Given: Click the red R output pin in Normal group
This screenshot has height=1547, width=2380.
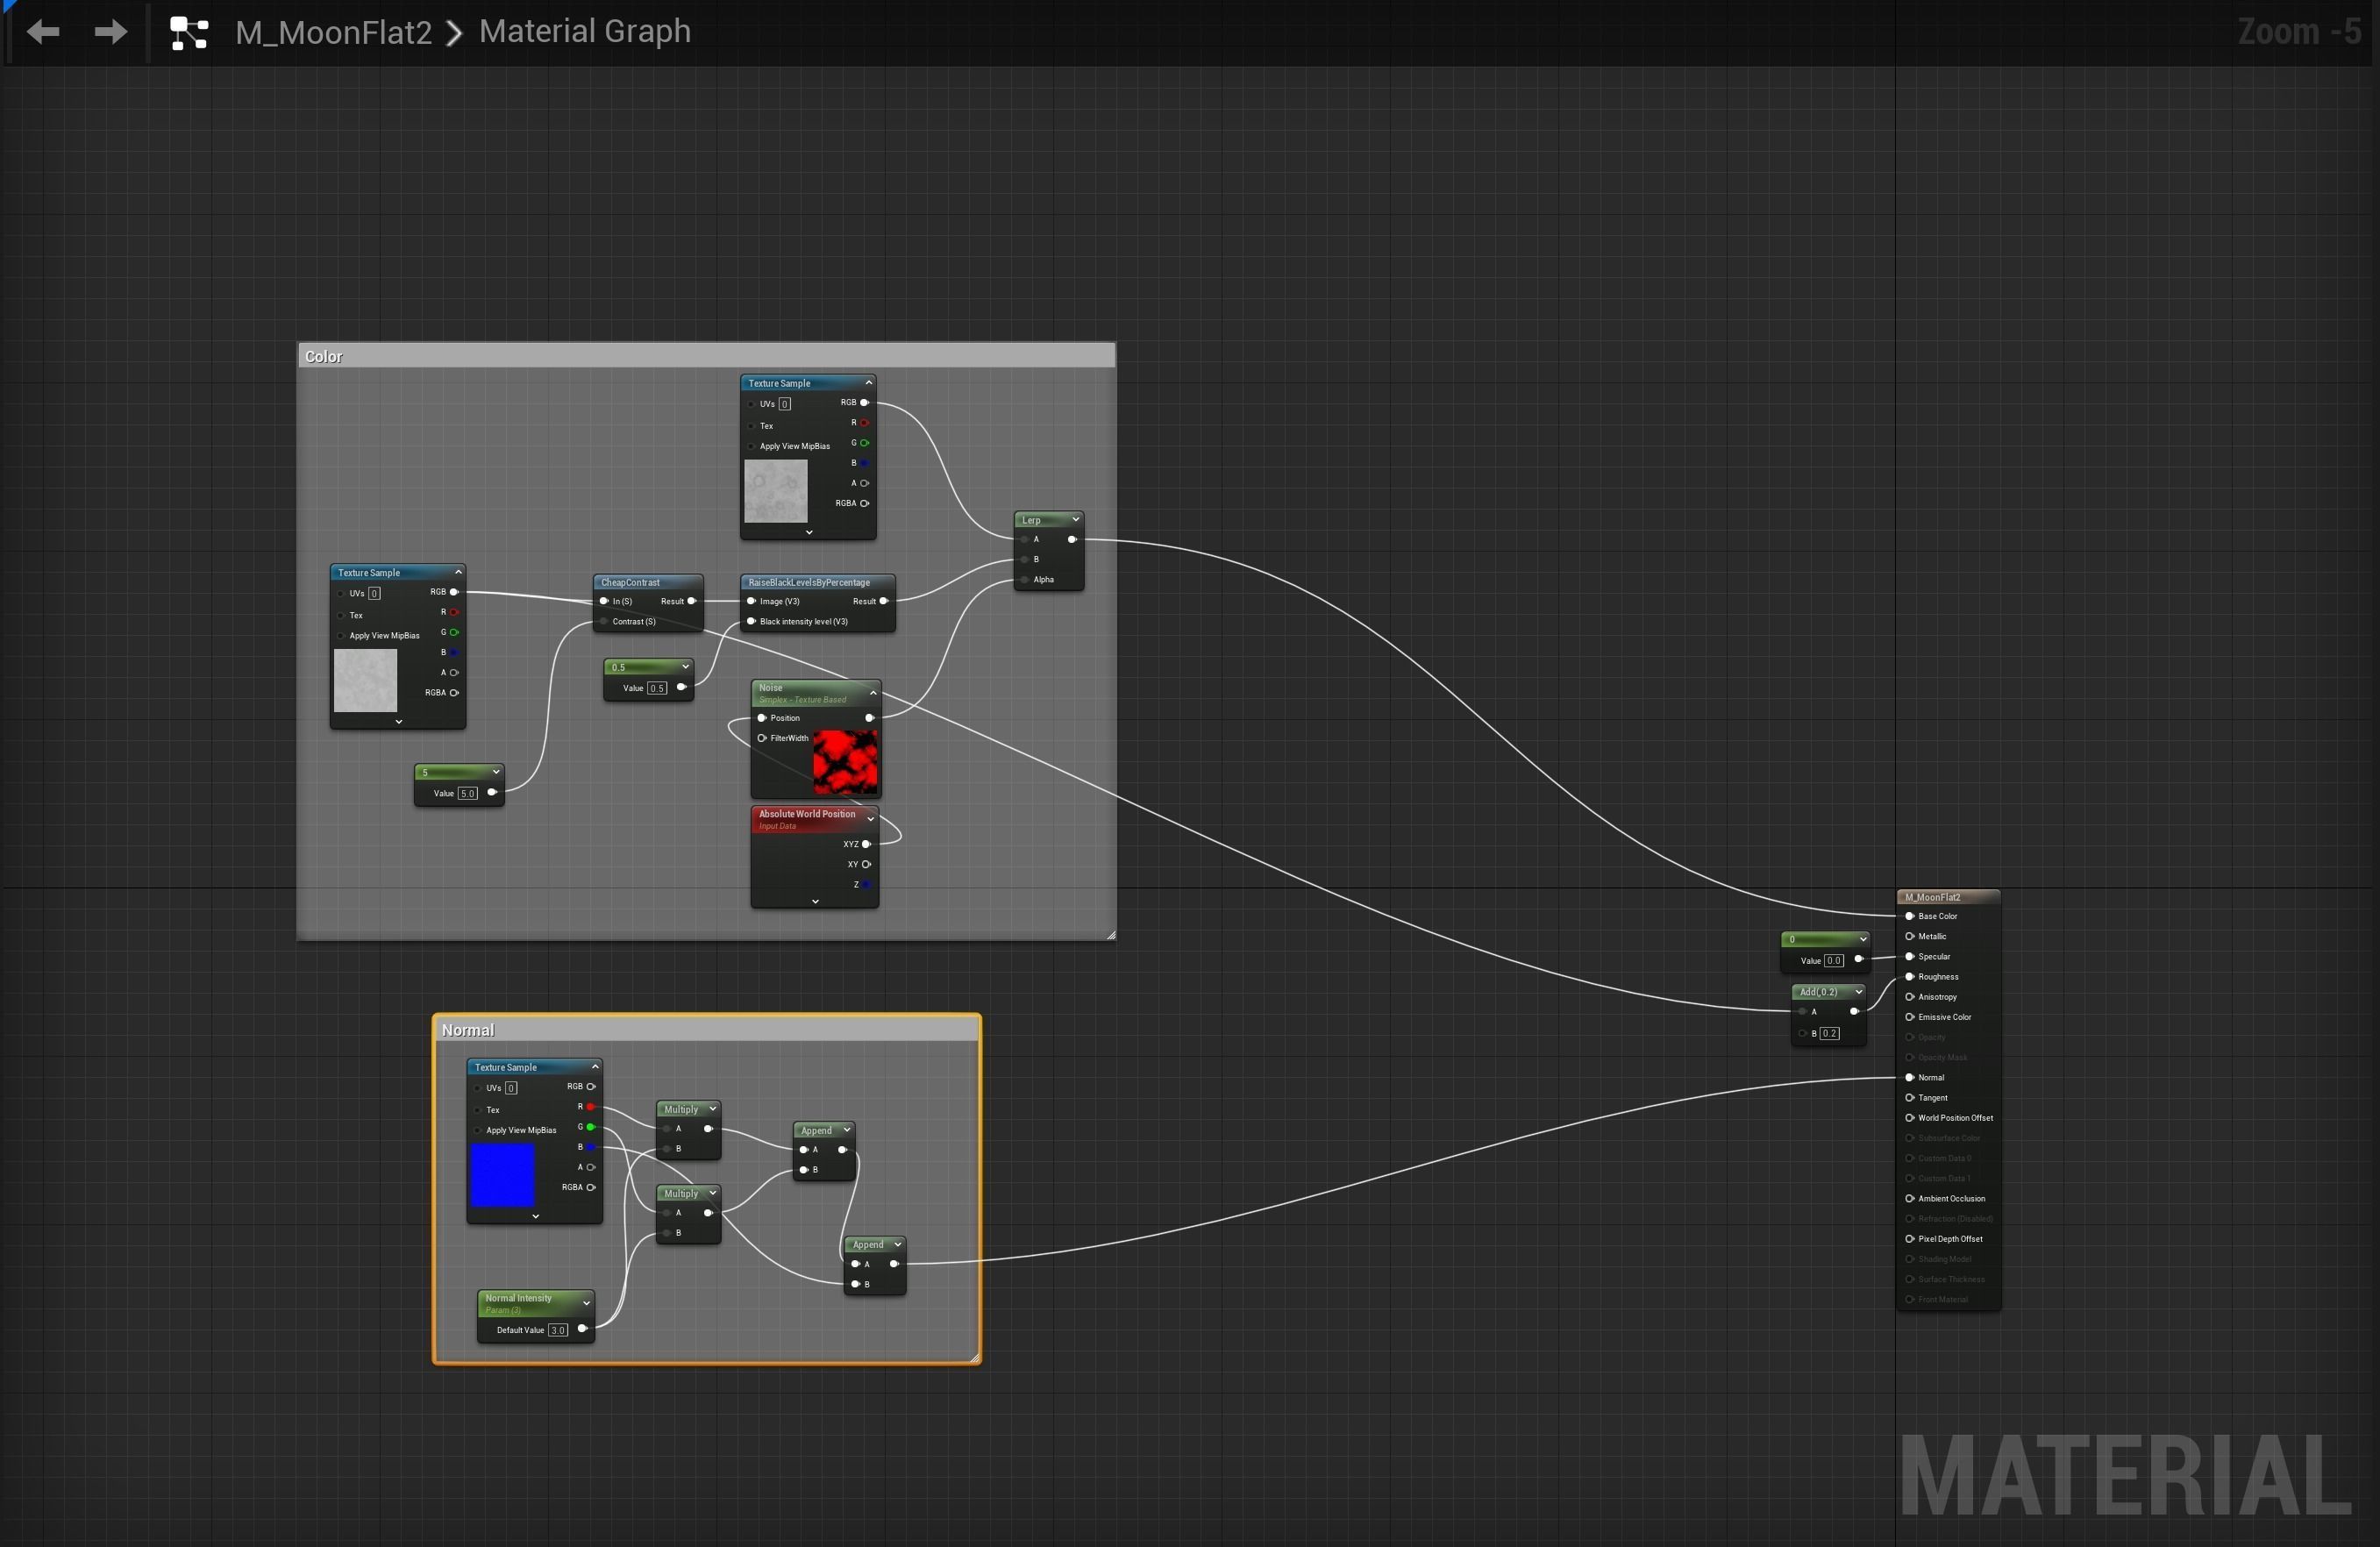Looking at the screenshot, I should (x=591, y=1106).
